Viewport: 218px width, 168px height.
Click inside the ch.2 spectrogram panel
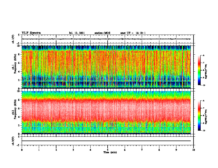pos(106,113)
